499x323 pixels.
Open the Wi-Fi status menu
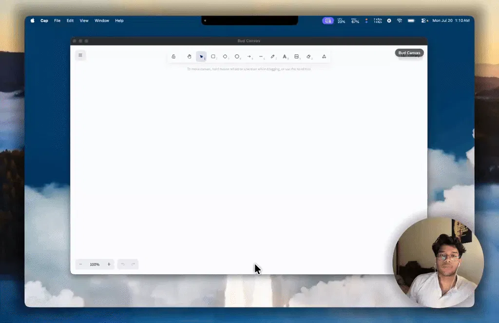coord(400,20)
